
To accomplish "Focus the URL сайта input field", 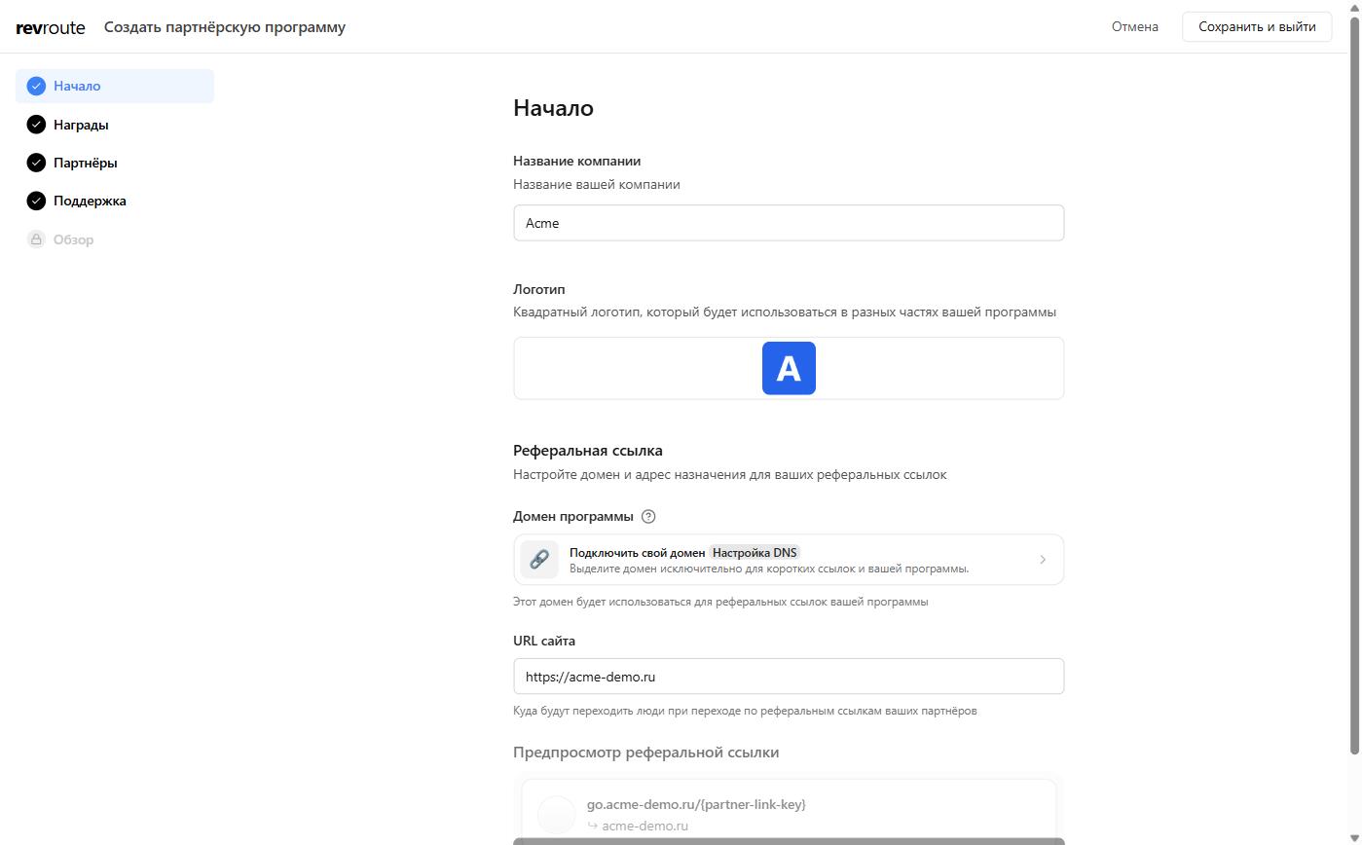I will tap(789, 677).
